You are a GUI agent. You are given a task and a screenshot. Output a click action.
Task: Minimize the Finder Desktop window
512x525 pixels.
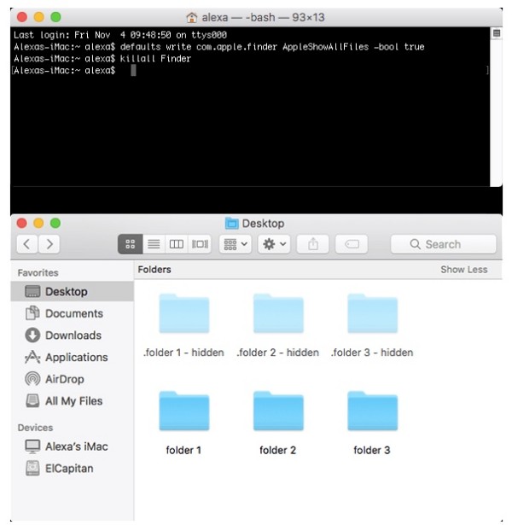point(38,223)
